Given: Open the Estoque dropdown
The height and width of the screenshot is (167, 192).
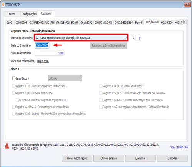Looking at the screenshot, I should (65, 78).
